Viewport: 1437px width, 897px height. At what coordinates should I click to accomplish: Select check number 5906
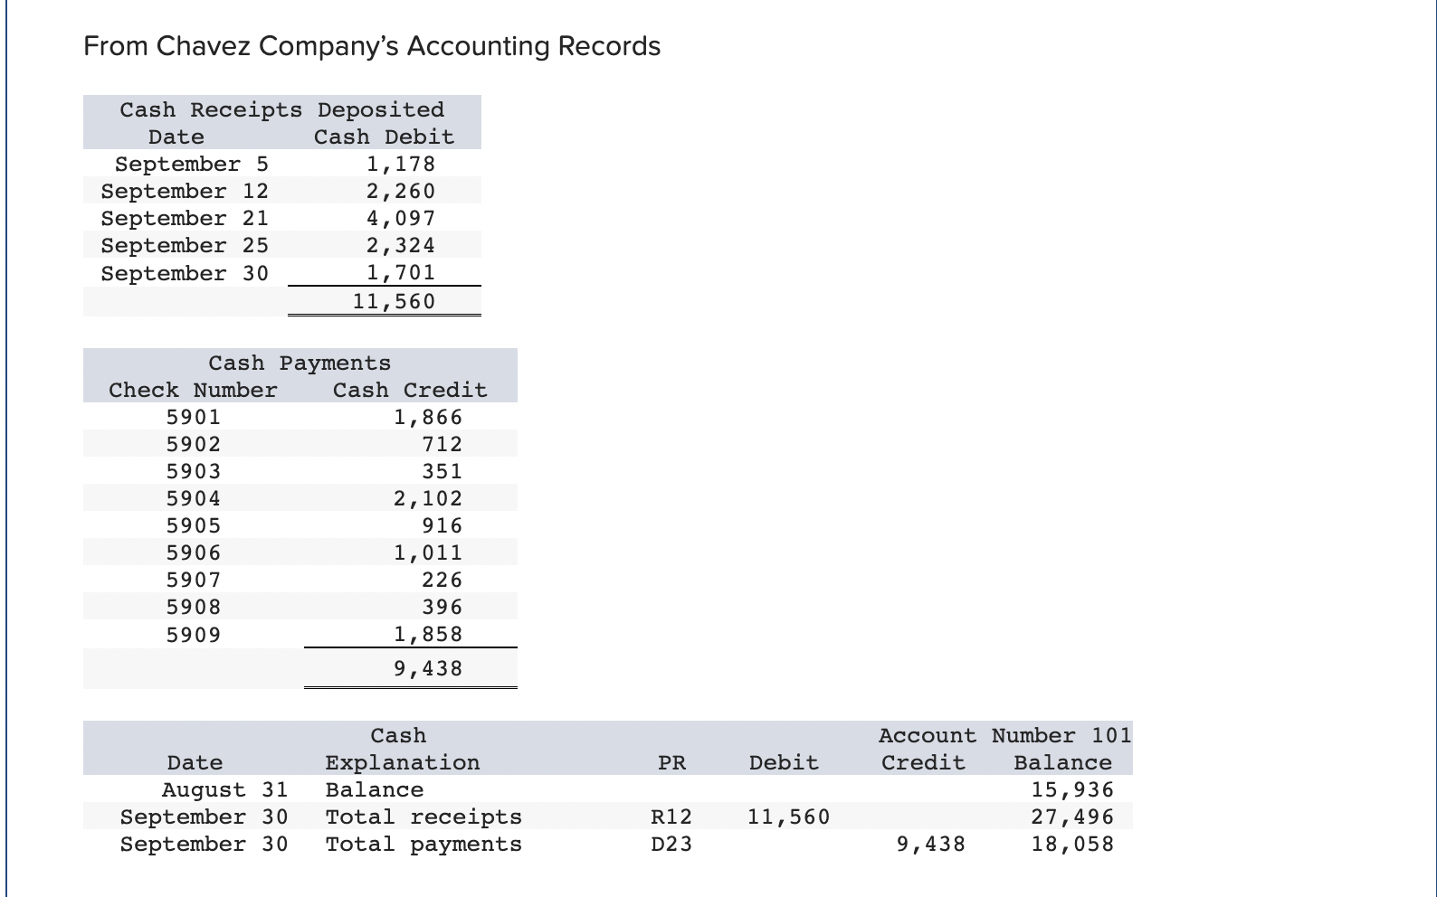coord(194,552)
